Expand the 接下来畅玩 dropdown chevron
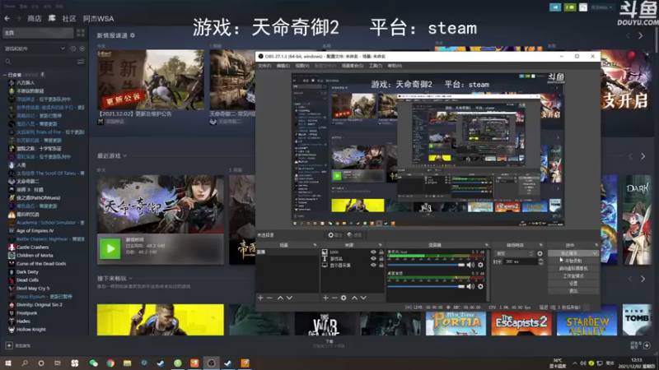659x370 pixels. point(131,279)
